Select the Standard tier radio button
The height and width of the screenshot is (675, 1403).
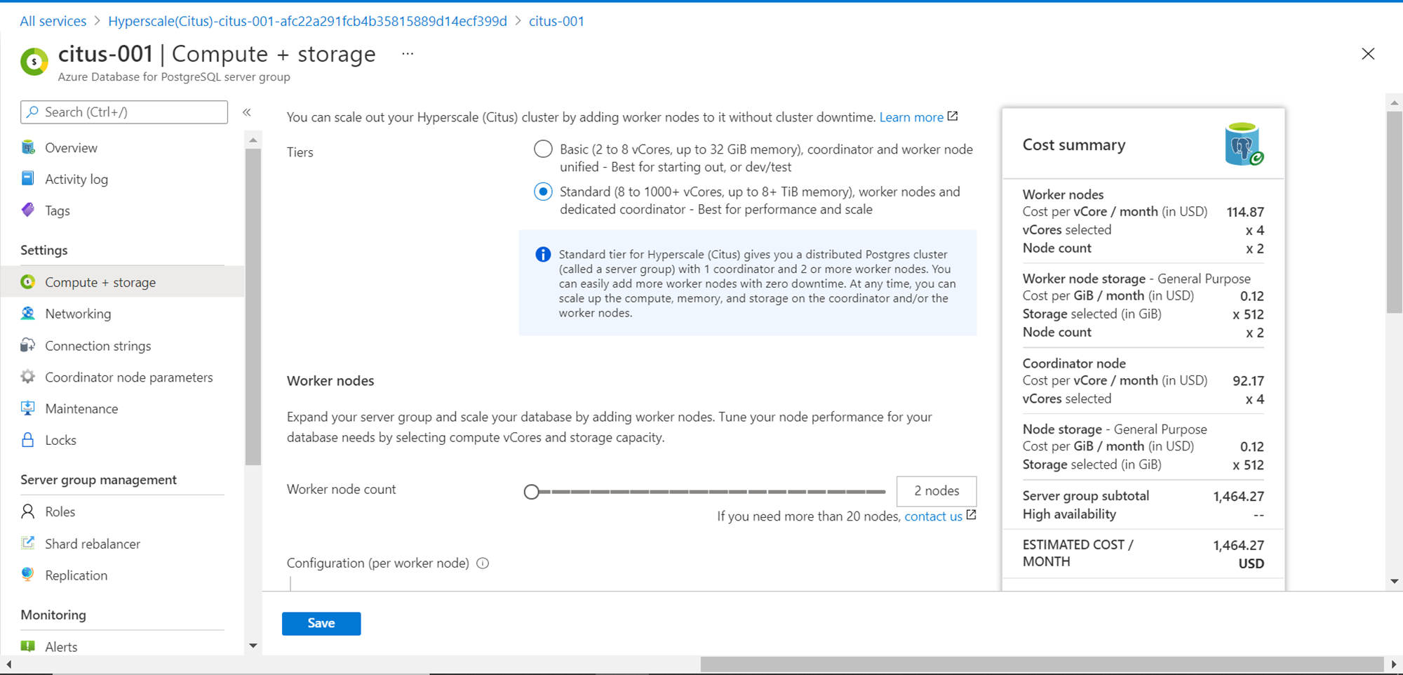tap(543, 192)
